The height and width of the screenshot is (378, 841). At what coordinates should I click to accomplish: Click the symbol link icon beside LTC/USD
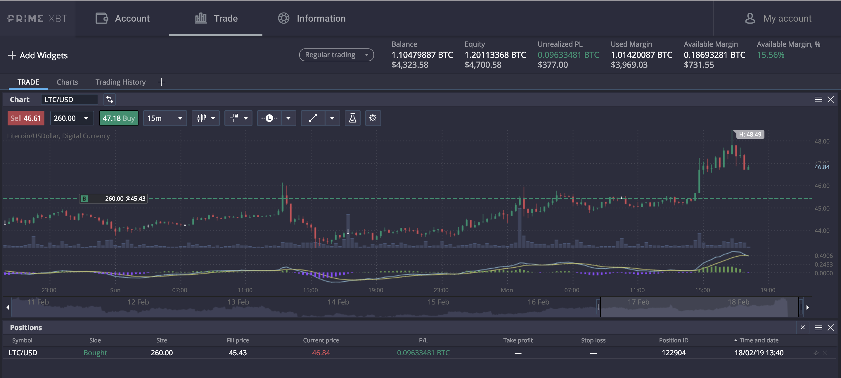[110, 99]
